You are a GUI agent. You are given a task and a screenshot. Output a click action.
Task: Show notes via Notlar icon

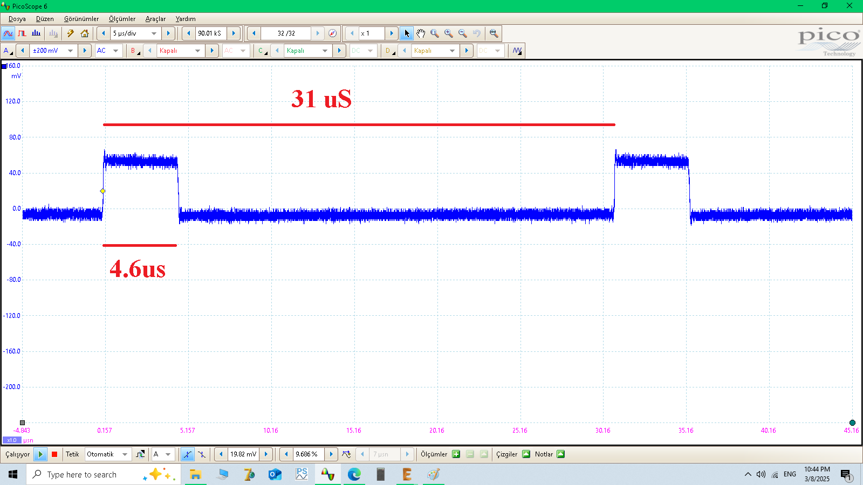coord(560,454)
